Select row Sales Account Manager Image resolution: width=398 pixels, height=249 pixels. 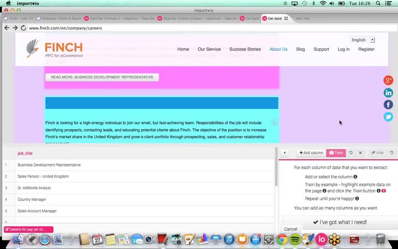139,211
